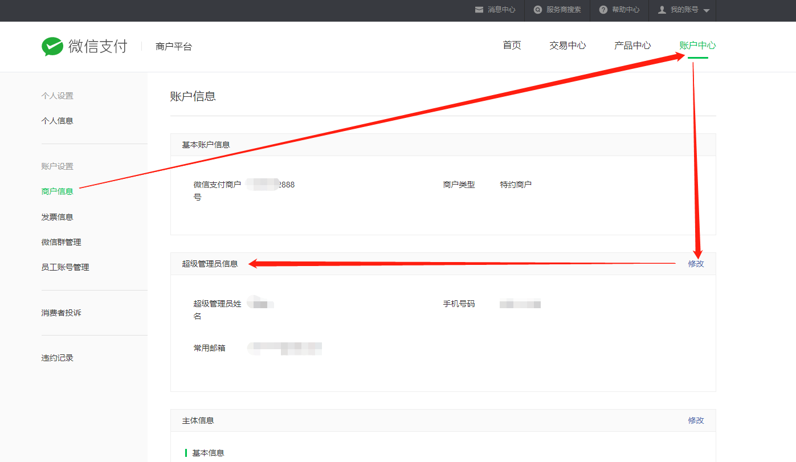Image resolution: width=796 pixels, height=462 pixels.
Task: Open 服务商搜索 in the top bar
Action: (x=564, y=10)
